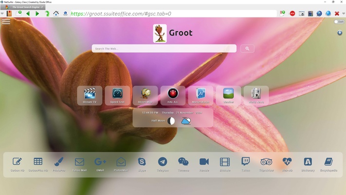Image resolution: width=346 pixels, height=195 pixels.
Task: Open the gear settings icon below Dark toggle
Action: tap(340, 33)
